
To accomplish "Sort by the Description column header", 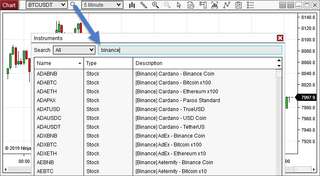I will pyautogui.click(x=204, y=63).
